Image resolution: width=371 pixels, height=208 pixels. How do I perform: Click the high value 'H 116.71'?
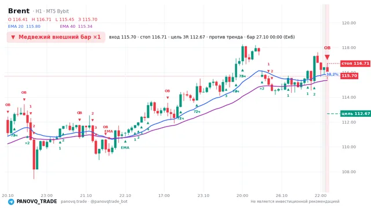(41, 19)
